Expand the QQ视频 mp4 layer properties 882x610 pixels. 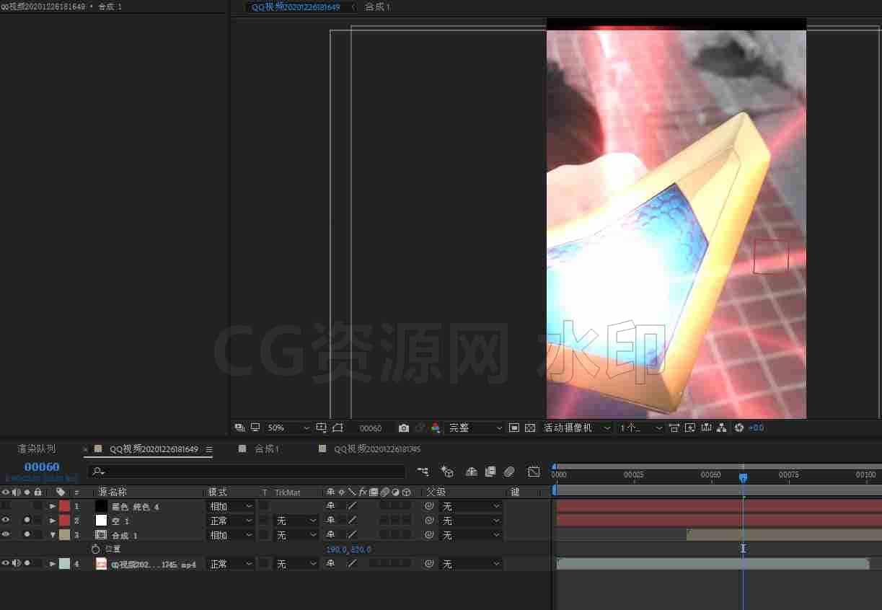point(53,564)
